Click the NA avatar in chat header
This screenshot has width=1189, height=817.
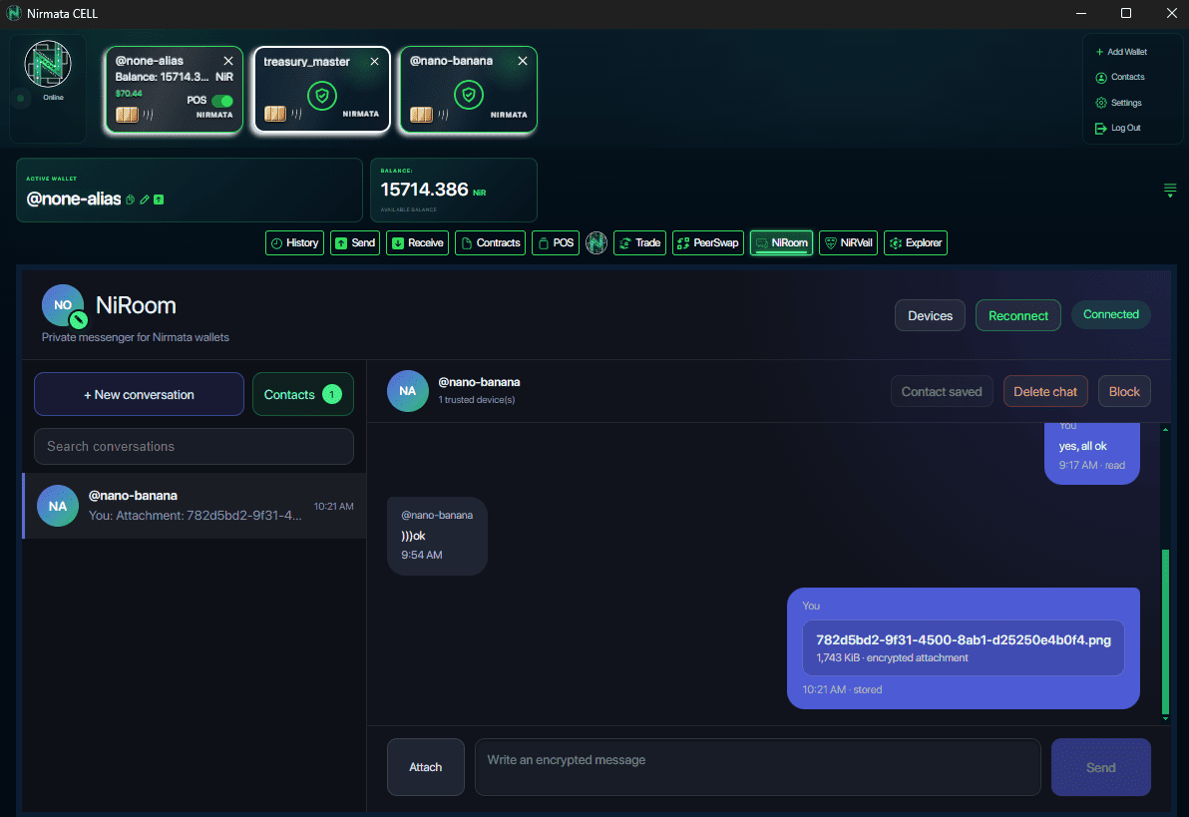(x=408, y=391)
